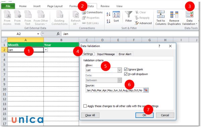The height and width of the screenshot is (128, 201).
Task: Expand the Allow list dropdown
Action: [120, 70]
